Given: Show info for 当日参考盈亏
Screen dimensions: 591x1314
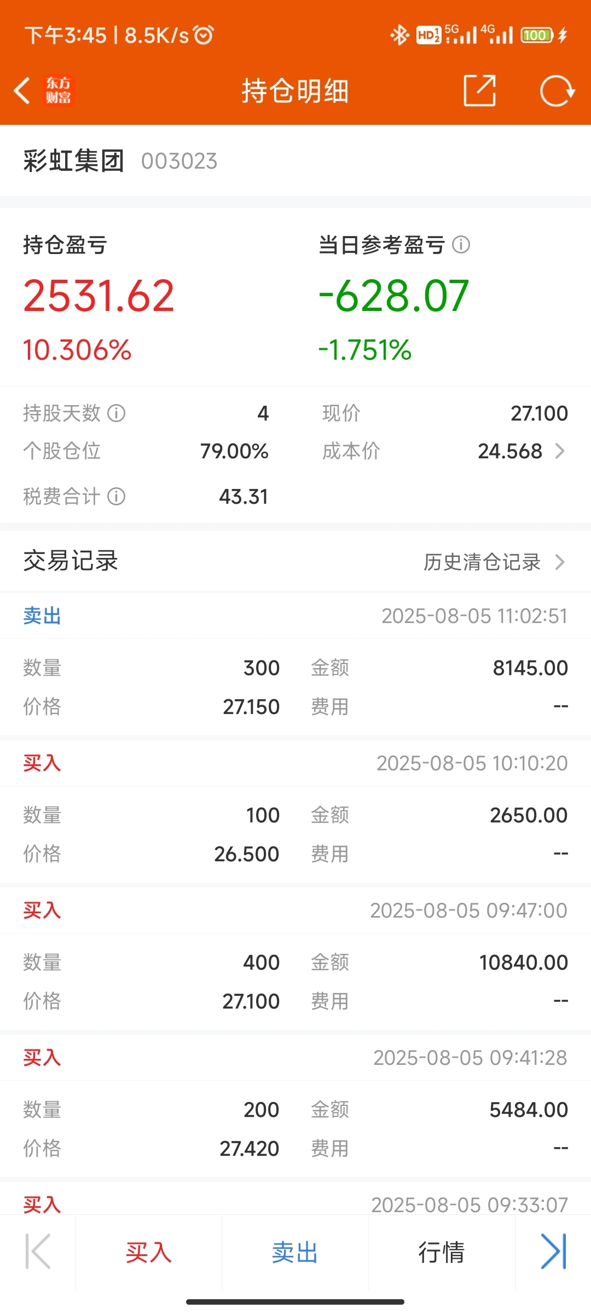Looking at the screenshot, I should click(461, 245).
